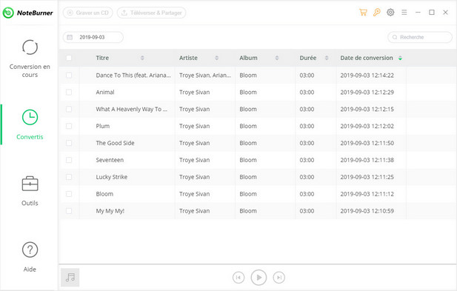
Task: Select the Lucky Strike song title
Action: pyautogui.click(x=111, y=177)
